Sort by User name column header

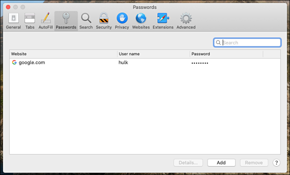coord(153,54)
